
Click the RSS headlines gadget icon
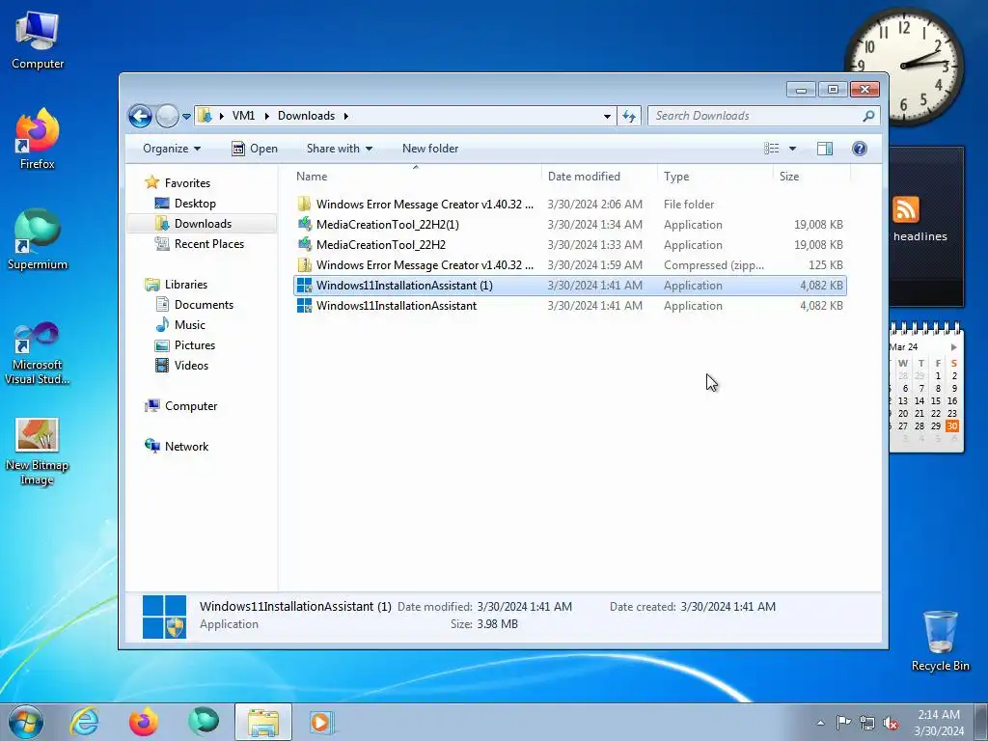[905, 209]
